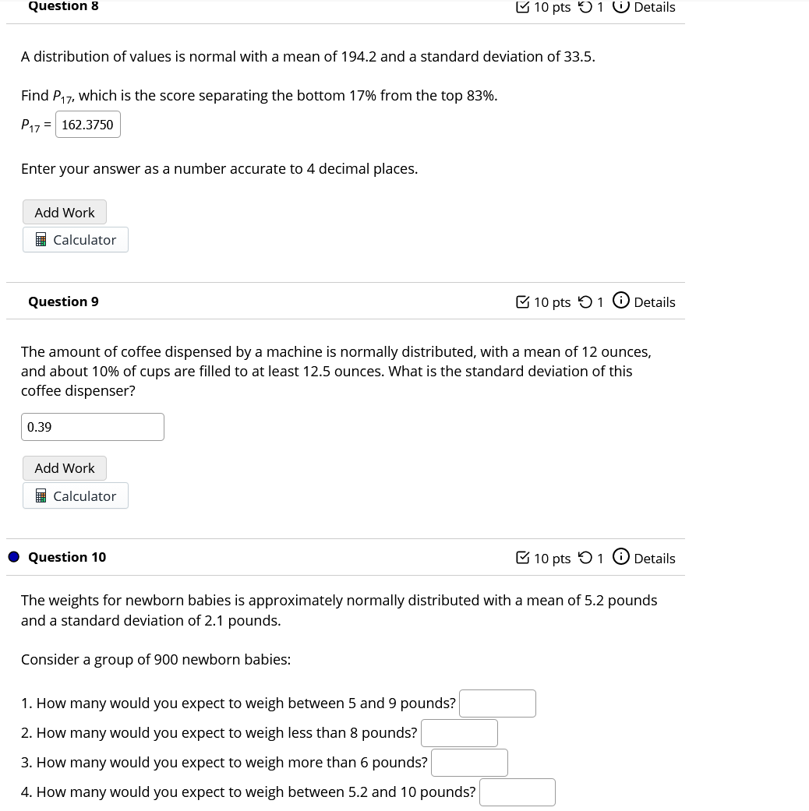
Task: Click Add Work under Question 8
Action: pyautogui.click(x=64, y=212)
